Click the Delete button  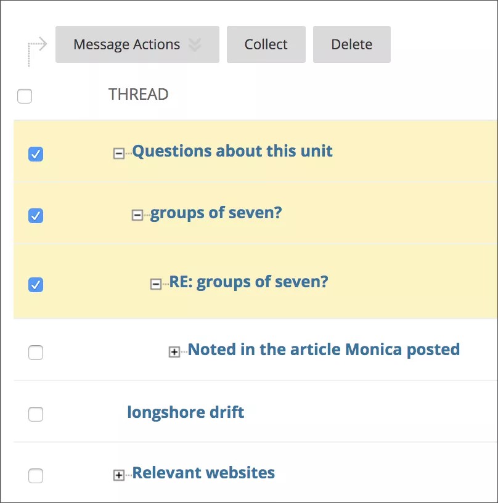point(351,44)
